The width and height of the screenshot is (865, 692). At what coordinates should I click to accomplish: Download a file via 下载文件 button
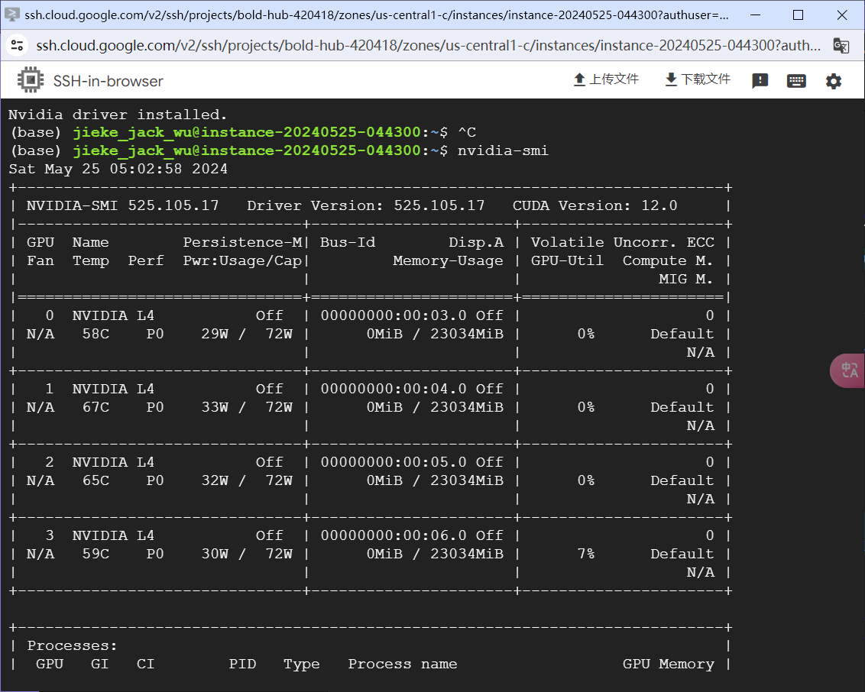pos(698,80)
